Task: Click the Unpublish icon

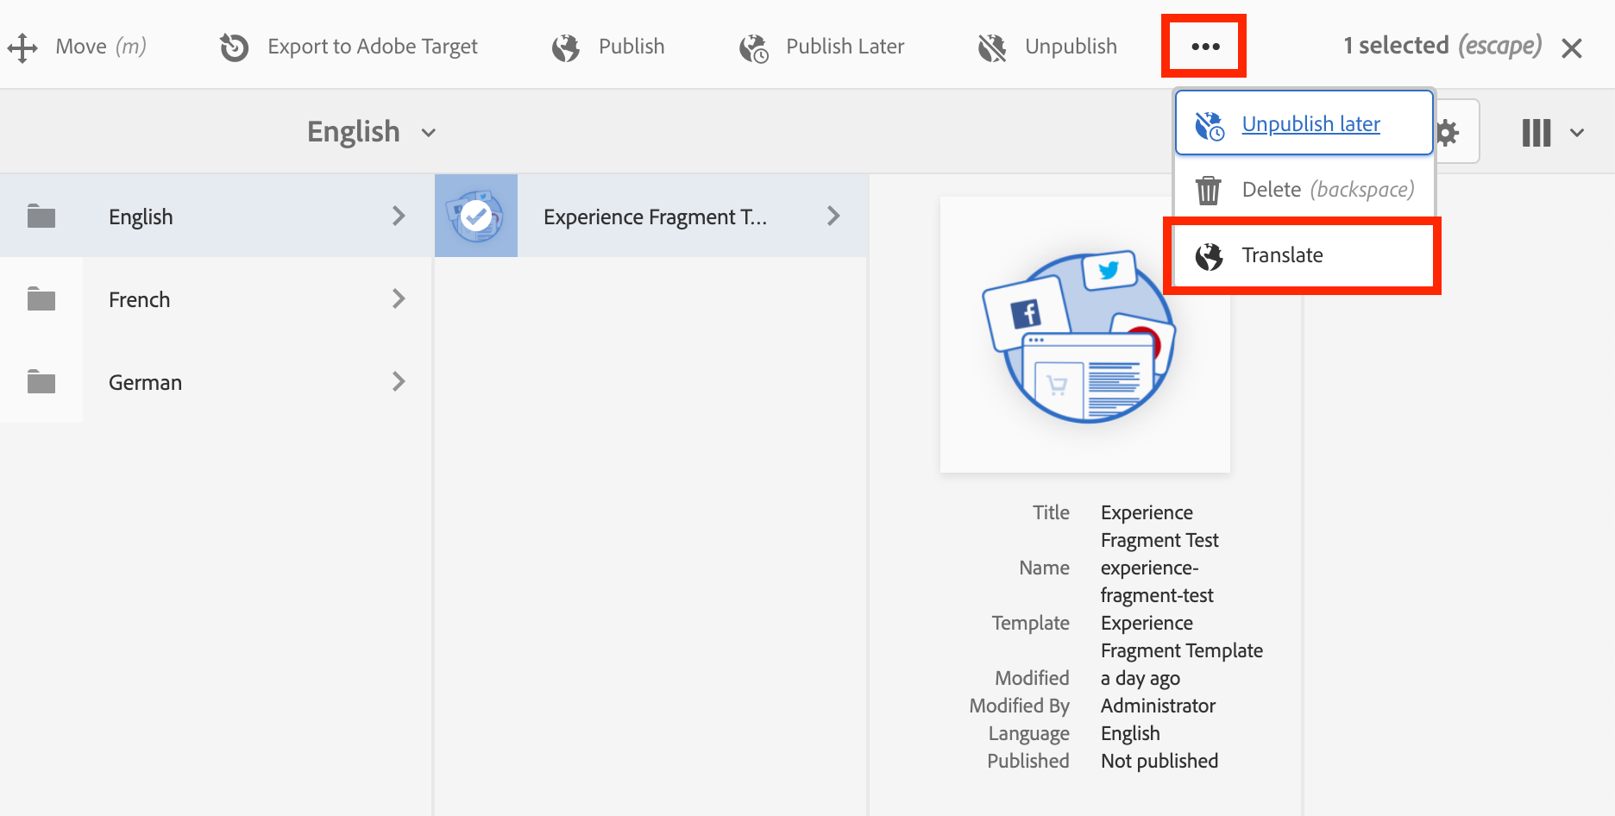Action: (x=990, y=47)
